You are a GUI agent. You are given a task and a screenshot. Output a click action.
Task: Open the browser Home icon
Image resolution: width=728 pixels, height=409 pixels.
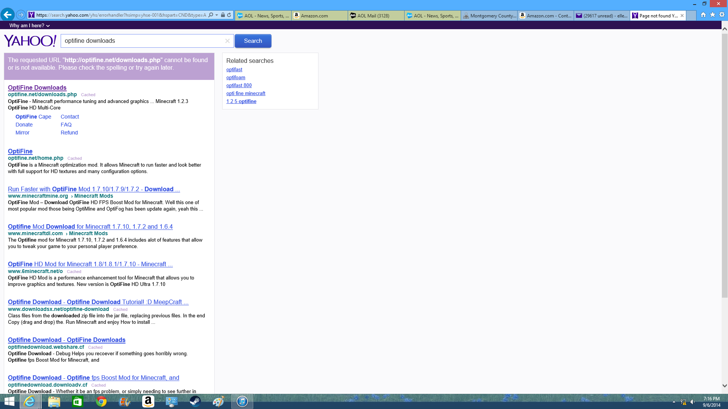703,15
